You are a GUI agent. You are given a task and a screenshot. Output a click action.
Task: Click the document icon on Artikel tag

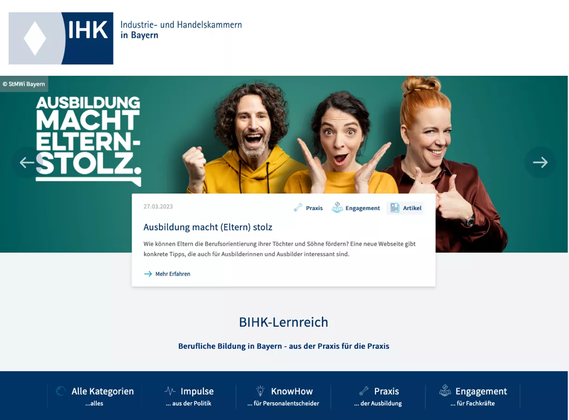(395, 208)
